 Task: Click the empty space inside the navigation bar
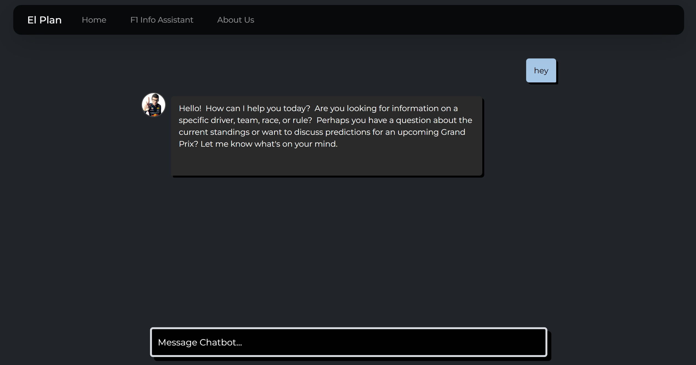coord(469,20)
